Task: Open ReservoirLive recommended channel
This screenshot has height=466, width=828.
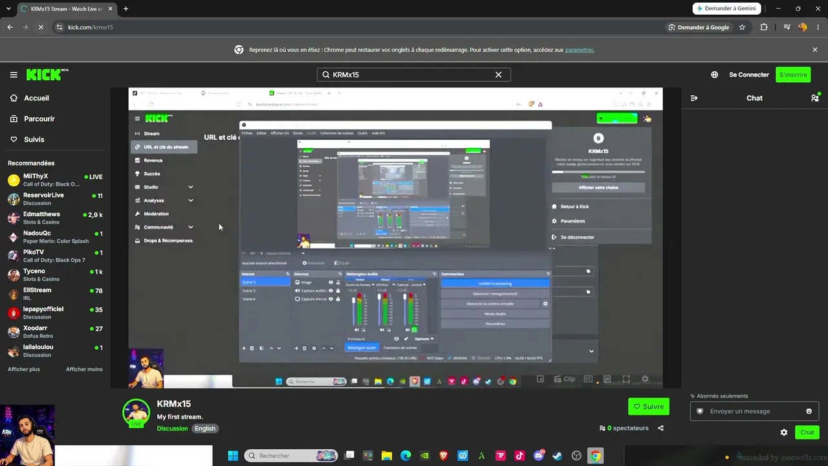Action: tap(55, 199)
